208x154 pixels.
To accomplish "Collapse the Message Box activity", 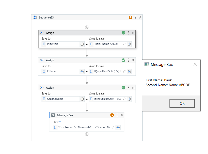I will click(x=122, y=115).
